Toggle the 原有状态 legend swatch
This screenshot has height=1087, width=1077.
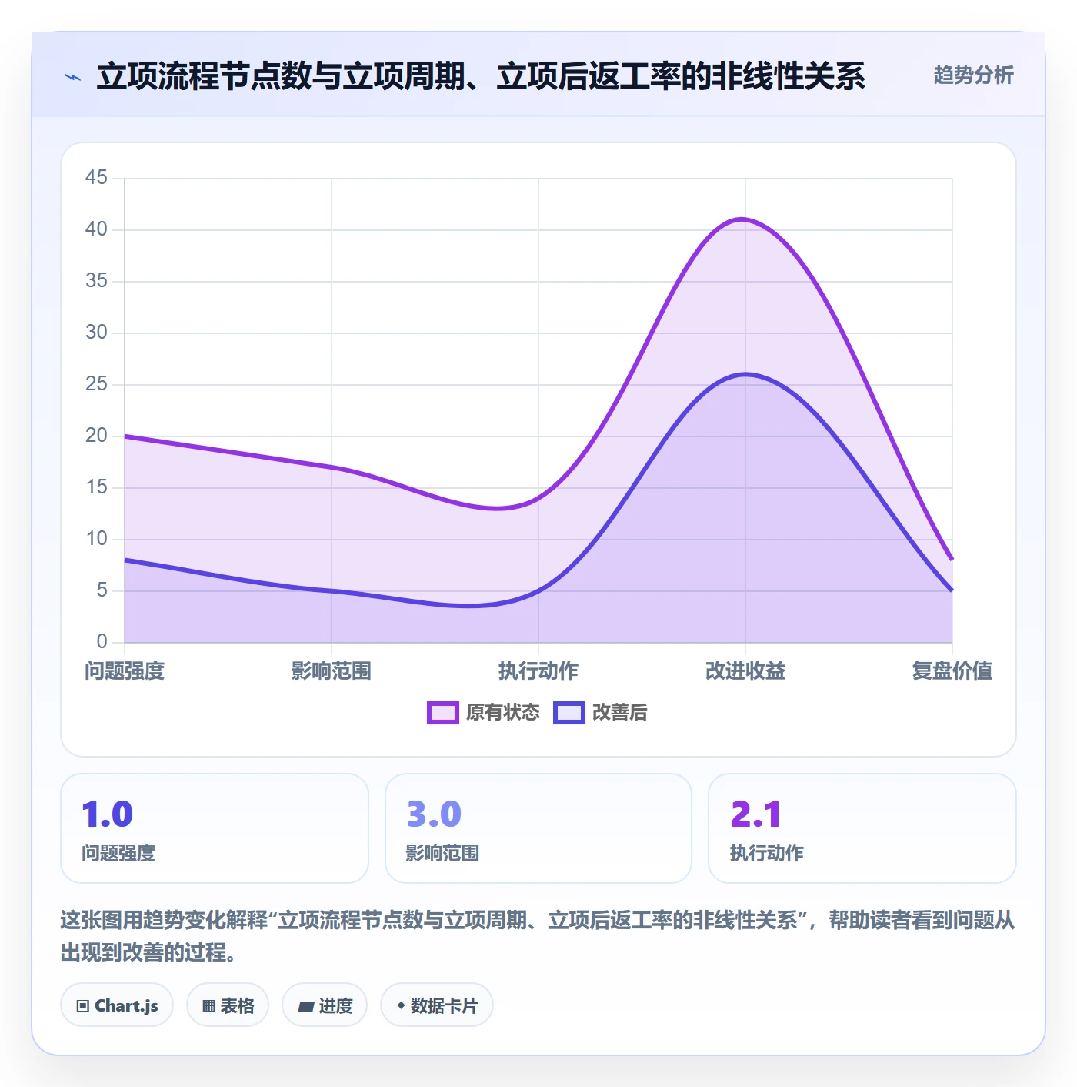[x=443, y=713]
